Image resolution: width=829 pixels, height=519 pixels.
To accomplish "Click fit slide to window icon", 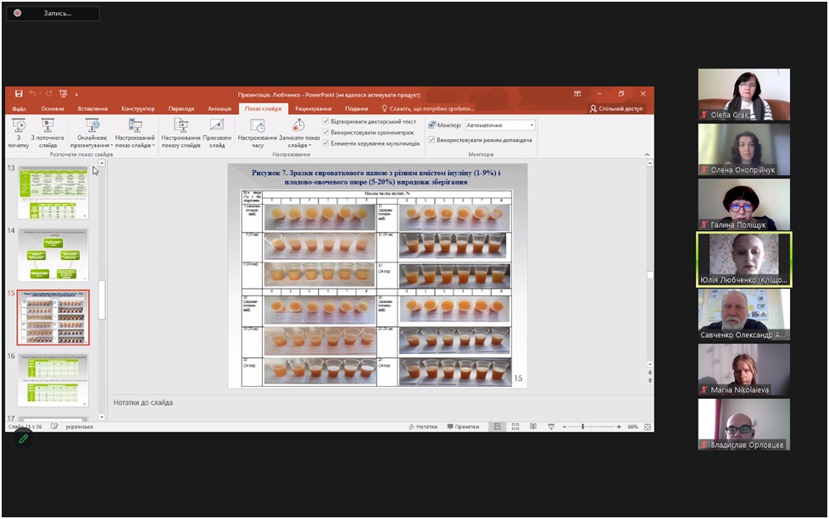I will click(x=647, y=427).
